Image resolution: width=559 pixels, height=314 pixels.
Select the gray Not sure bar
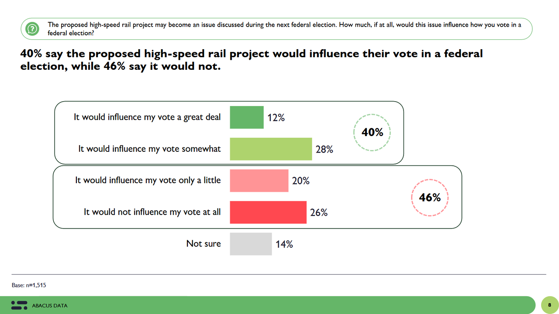tap(251, 244)
